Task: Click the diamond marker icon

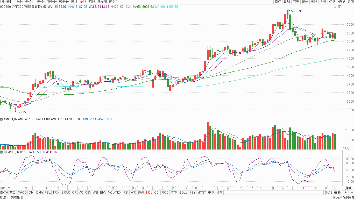Action: pyautogui.click(x=335, y=7)
